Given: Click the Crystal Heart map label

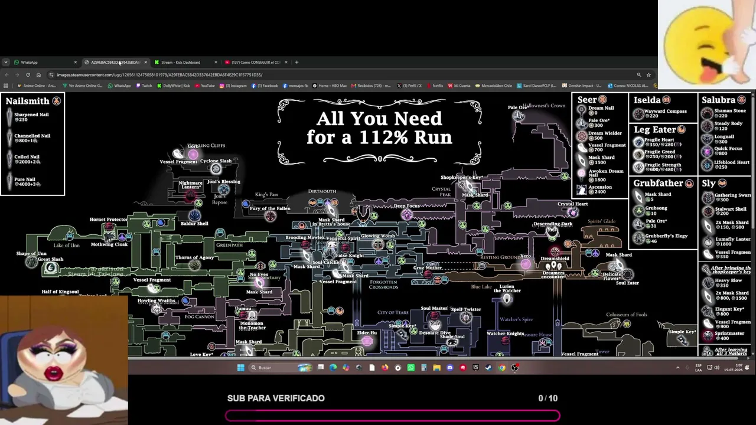Looking at the screenshot, I should pos(572,204).
